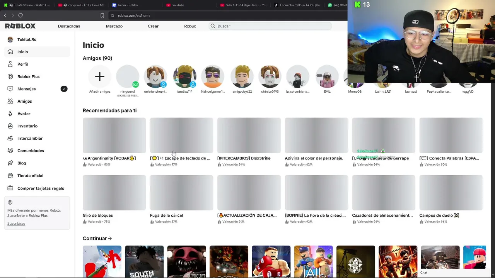Click the plus icon to add friends
The height and width of the screenshot is (278, 495).
pos(100,76)
